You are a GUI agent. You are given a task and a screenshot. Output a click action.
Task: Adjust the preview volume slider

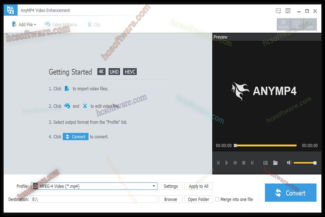pos(305,163)
